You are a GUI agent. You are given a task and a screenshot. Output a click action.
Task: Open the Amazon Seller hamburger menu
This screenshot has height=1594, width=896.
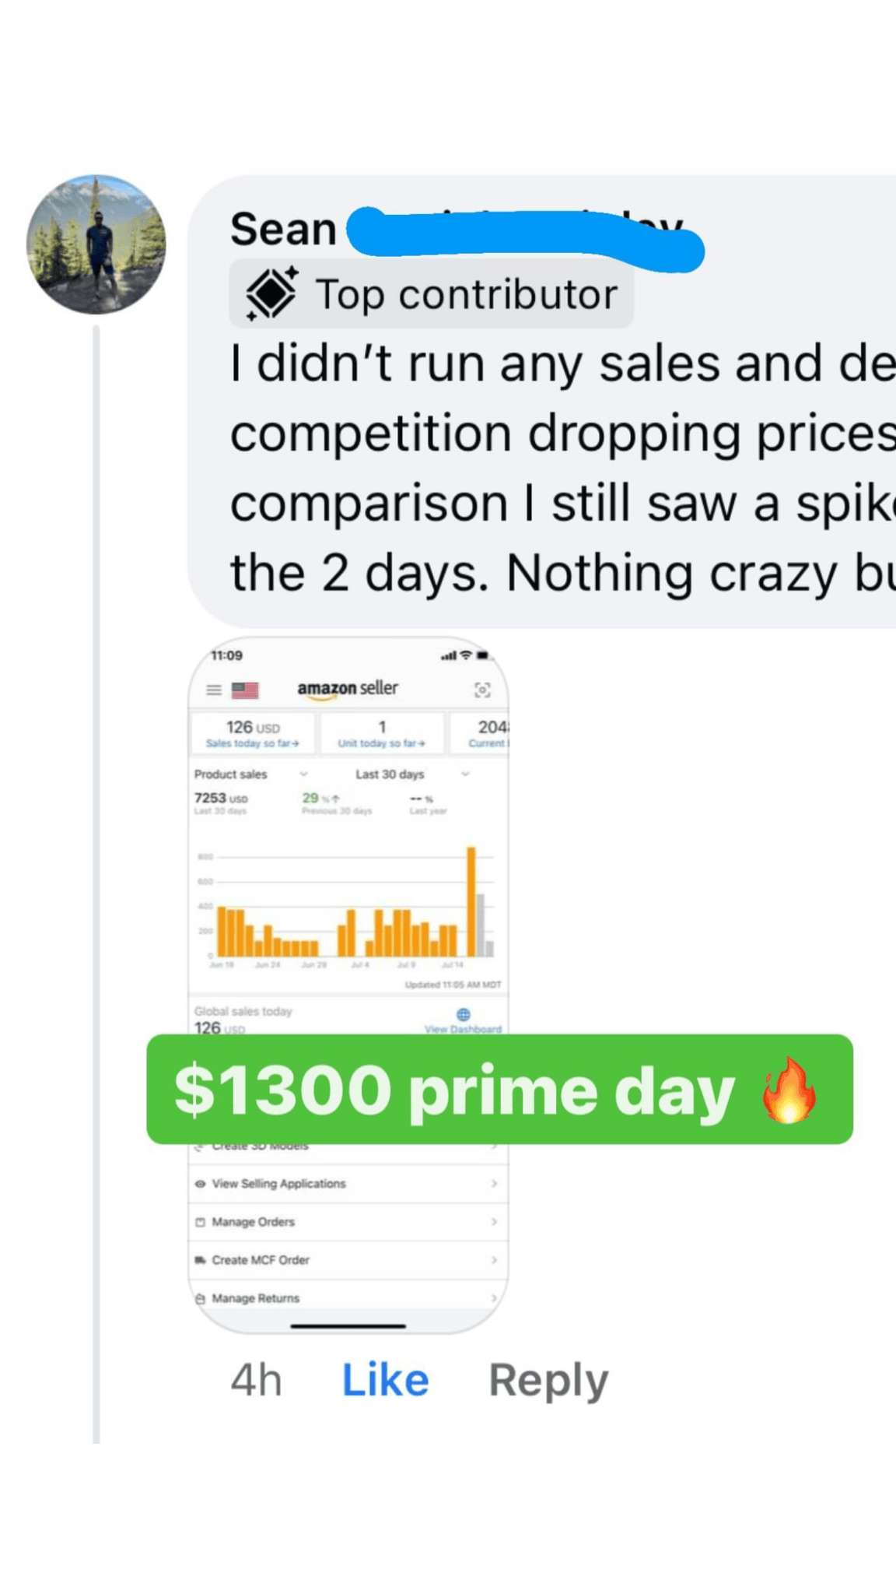coord(214,690)
